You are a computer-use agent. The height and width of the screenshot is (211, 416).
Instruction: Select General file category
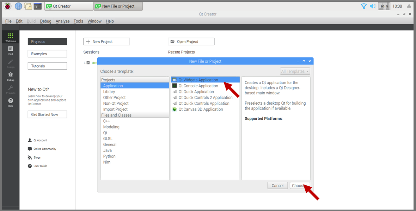point(135,144)
